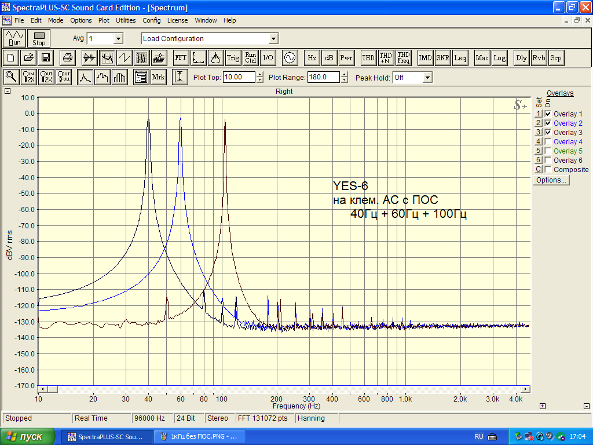Save with the floppy disk icon
Viewport: 593px width, 445px height.
46,58
